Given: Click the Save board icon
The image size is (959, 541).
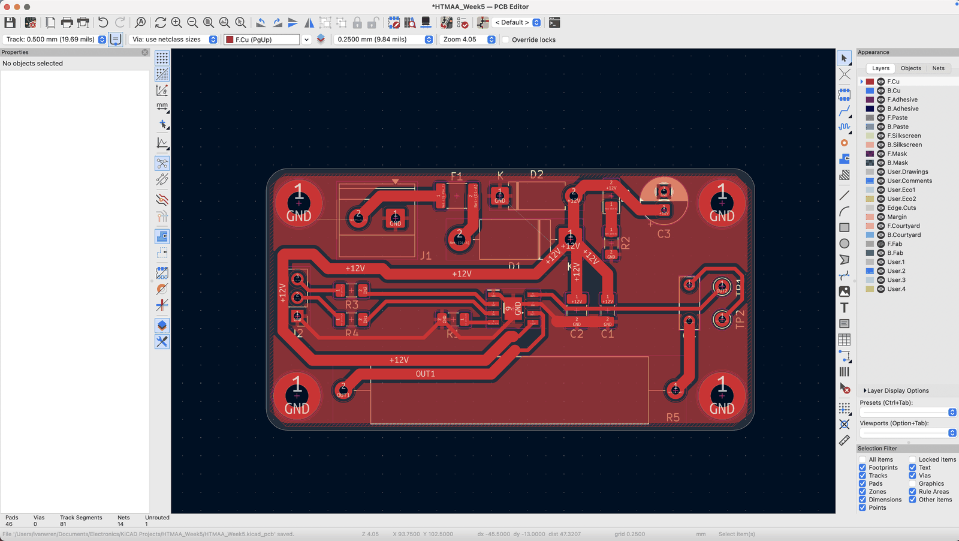Looking at the screenshot, I should click(10, 23).
